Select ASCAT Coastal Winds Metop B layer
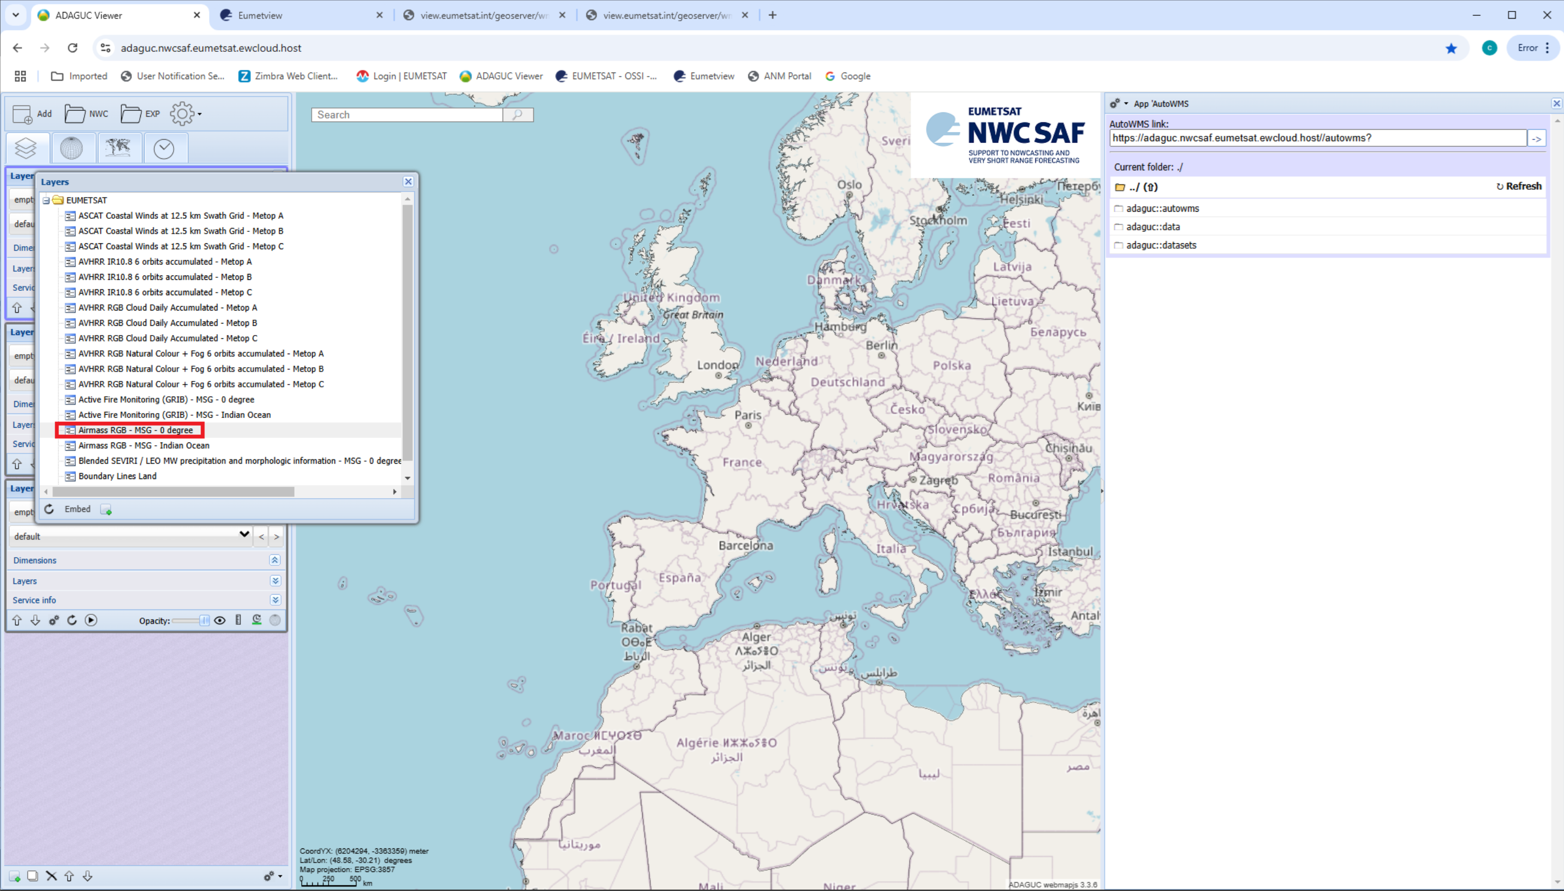Image resolution: width=1564 pixels, height=891 pixels. point(181,231)
